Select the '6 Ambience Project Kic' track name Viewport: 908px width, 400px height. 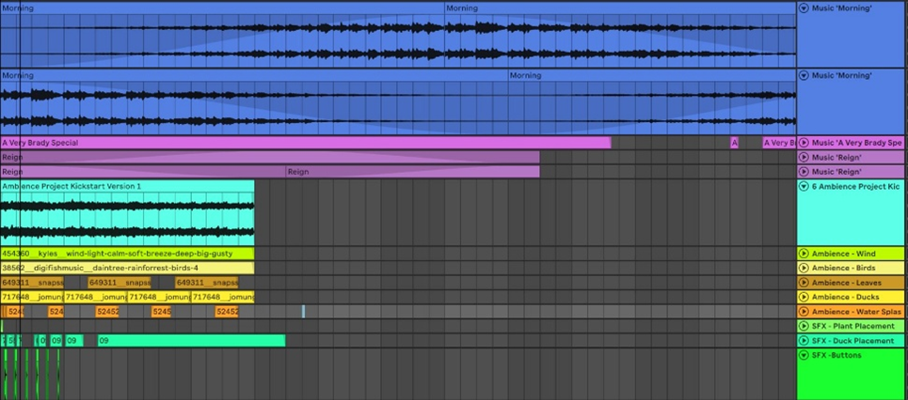(x=856, y=187)
